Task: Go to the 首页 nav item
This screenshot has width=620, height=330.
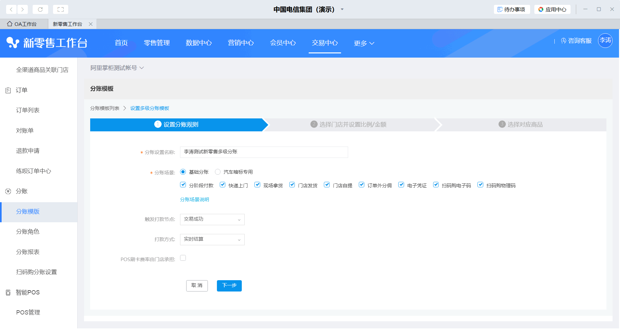Action: (x=121, y=43)
